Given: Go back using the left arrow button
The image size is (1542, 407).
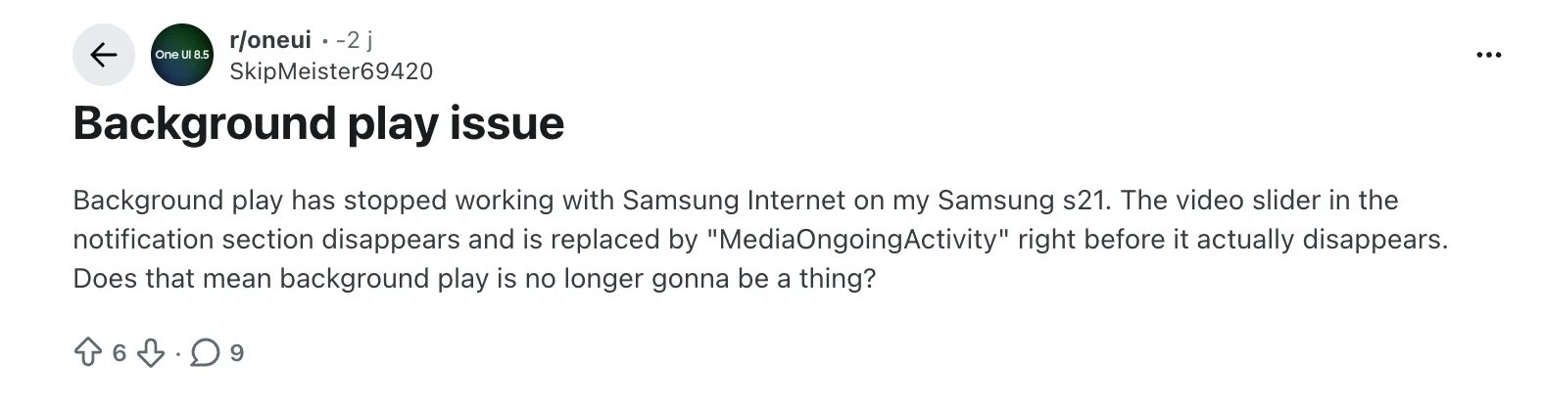Looking at the screenshot, I should point(103,55).
